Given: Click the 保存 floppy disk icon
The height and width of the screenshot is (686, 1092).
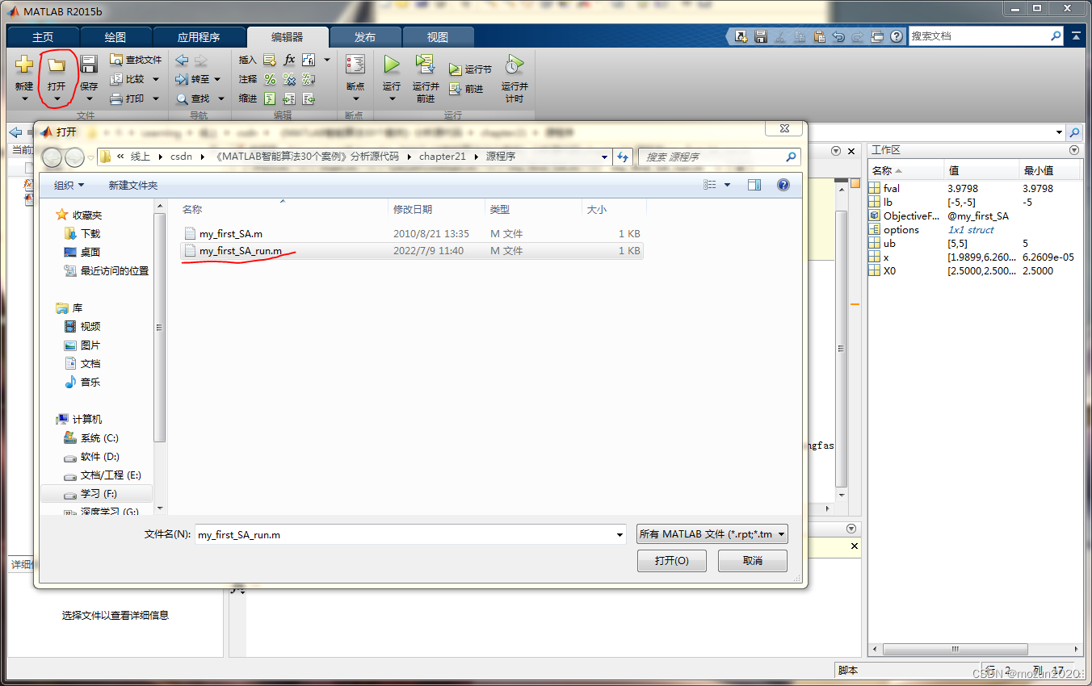Looking at the screenshot, I should pos(89,65).
